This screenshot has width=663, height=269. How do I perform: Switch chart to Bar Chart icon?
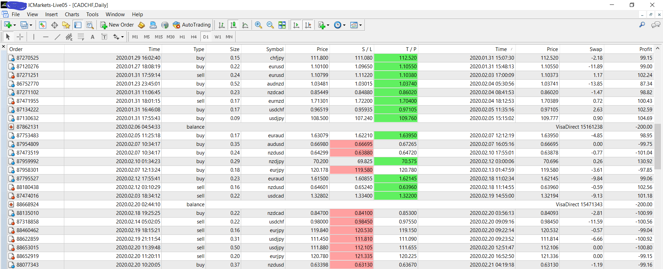point(221,25)
